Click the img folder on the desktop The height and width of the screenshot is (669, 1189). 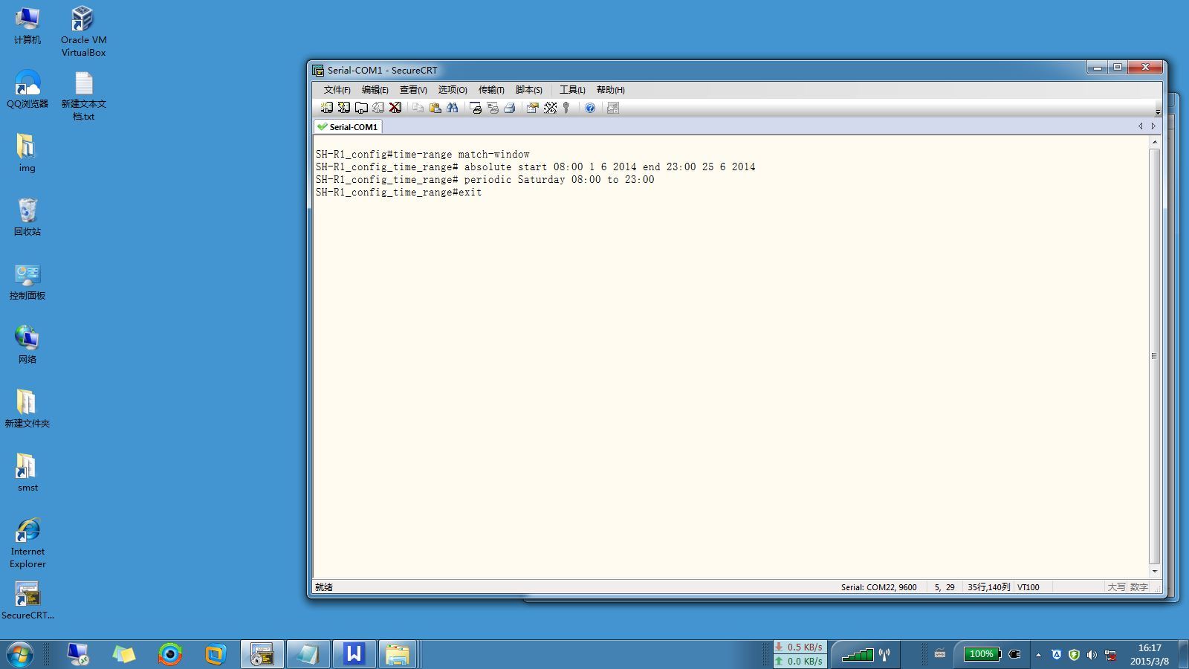27,153
